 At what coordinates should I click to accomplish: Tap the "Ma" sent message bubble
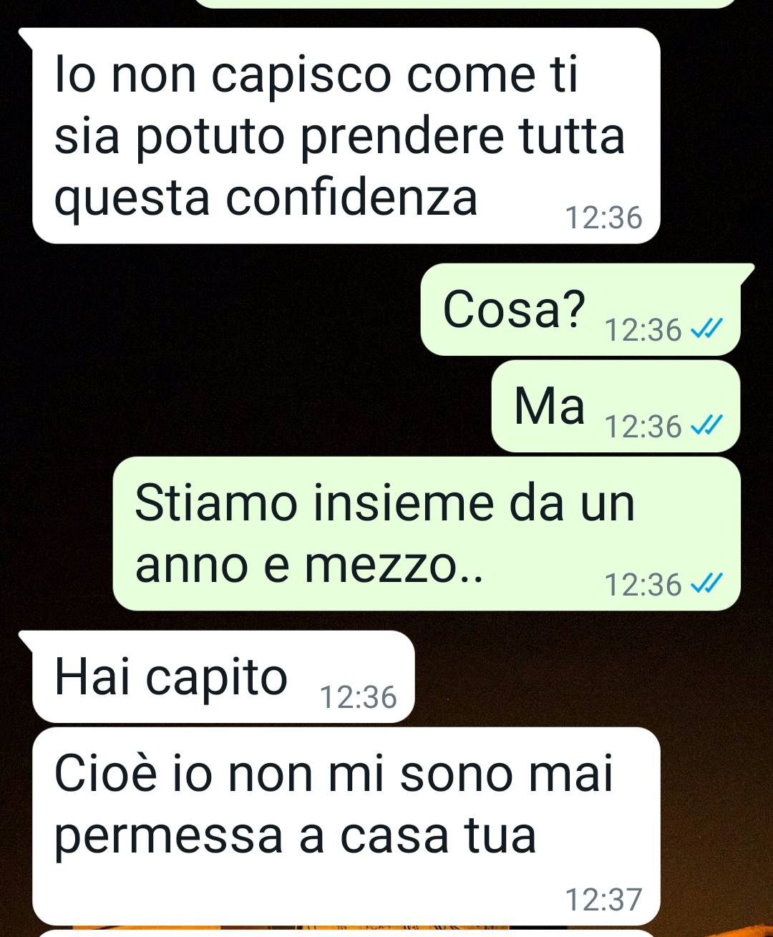[x=616, y=406]
